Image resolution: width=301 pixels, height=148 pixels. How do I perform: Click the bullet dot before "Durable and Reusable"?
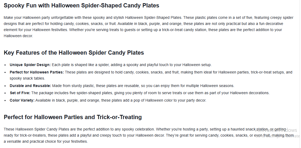point(5,86)
